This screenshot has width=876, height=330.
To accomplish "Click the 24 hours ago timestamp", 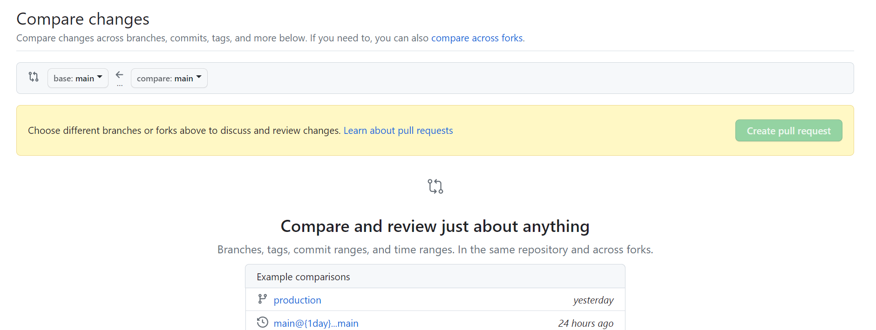I will (x=586, y=323).
